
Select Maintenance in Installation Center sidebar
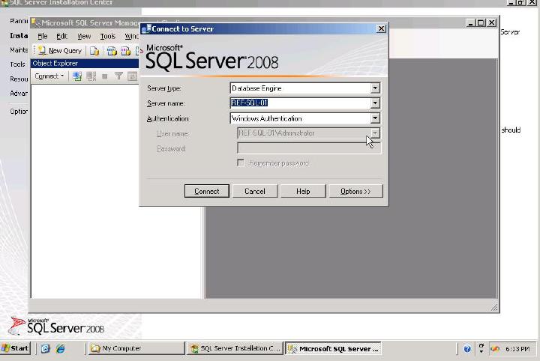pyautogui.click(x=19, y=50)
